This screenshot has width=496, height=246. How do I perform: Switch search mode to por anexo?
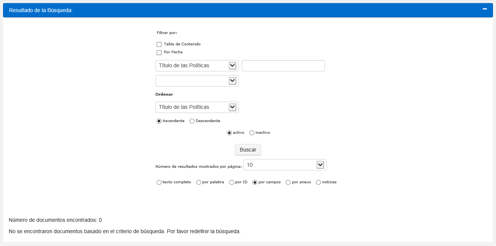(x=288, y=183)
